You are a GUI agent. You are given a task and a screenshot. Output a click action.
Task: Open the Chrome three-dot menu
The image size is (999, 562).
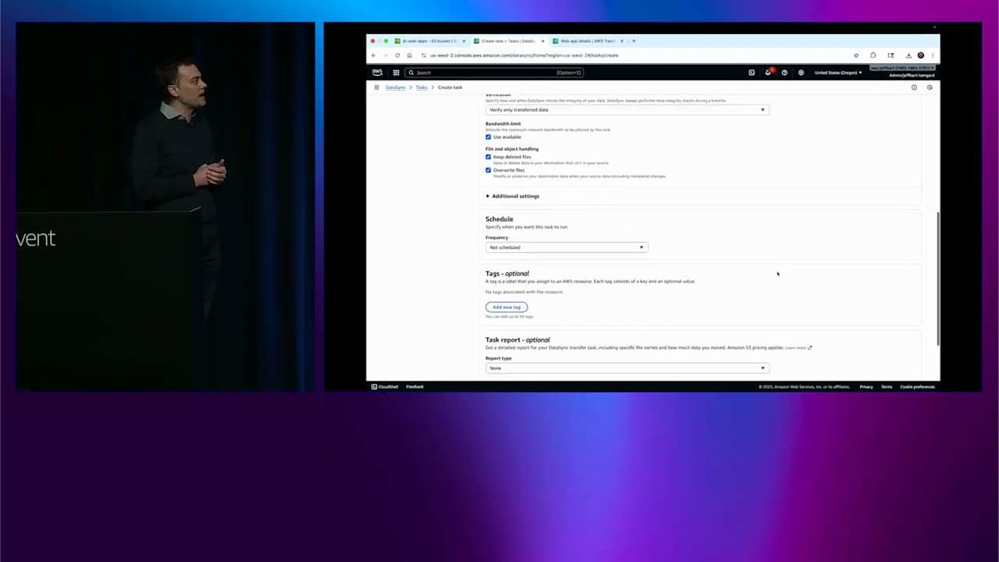[932, 55]
